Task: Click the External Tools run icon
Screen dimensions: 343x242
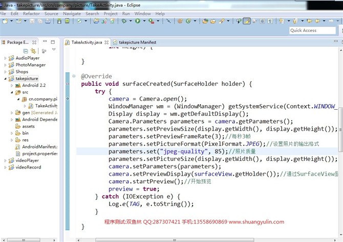Action: (151, 21)
